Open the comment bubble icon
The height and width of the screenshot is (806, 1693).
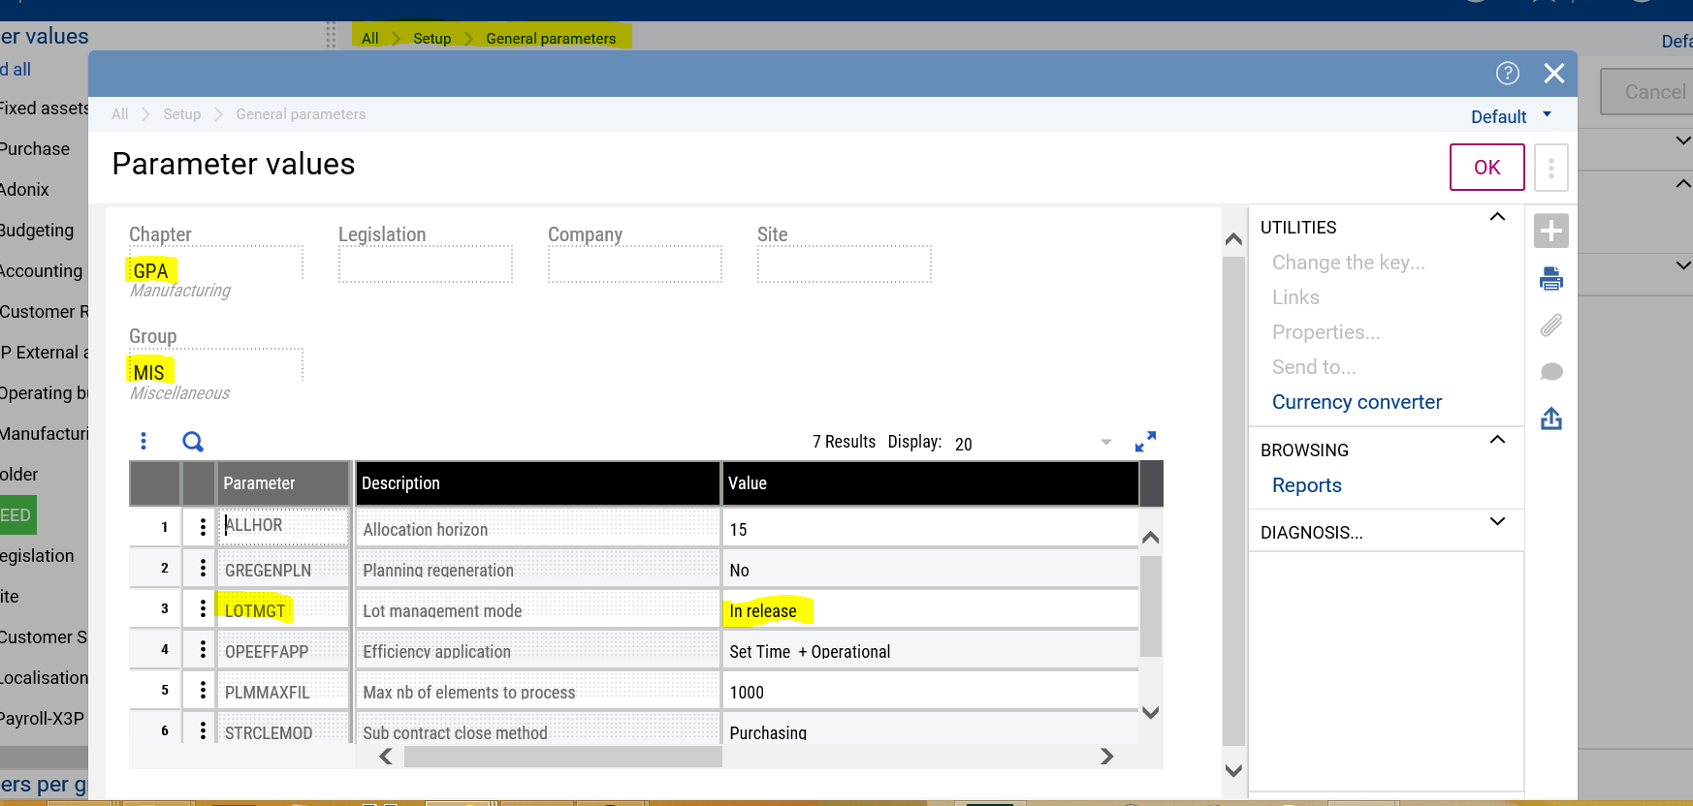click(x=1550, y=372)
